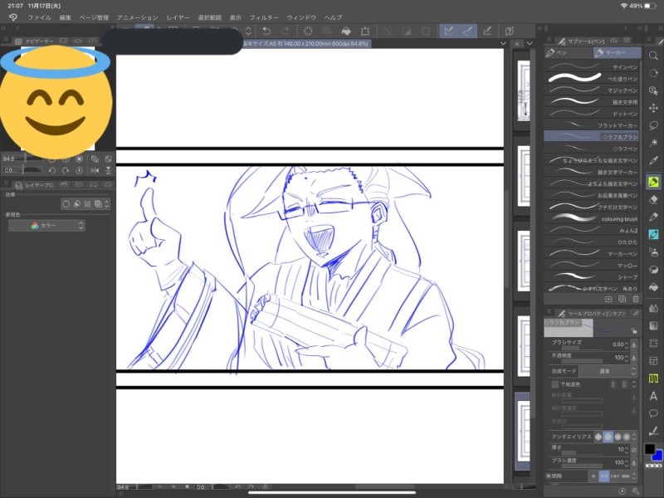Image resolution: width=664 pixels, height=498 pixels.
Task: Select the Auto select magic wand tool
Action: pos(653,143)
